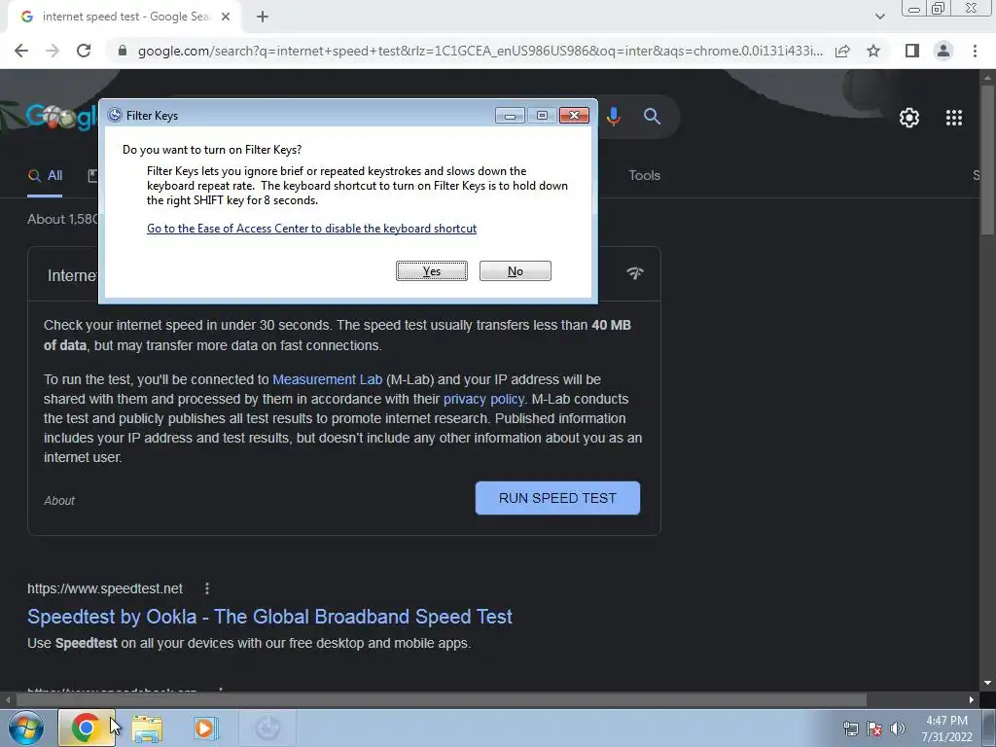Select the internet speed test tab
The width and height of the screenshot is (996, 747).
coord(124,18)
